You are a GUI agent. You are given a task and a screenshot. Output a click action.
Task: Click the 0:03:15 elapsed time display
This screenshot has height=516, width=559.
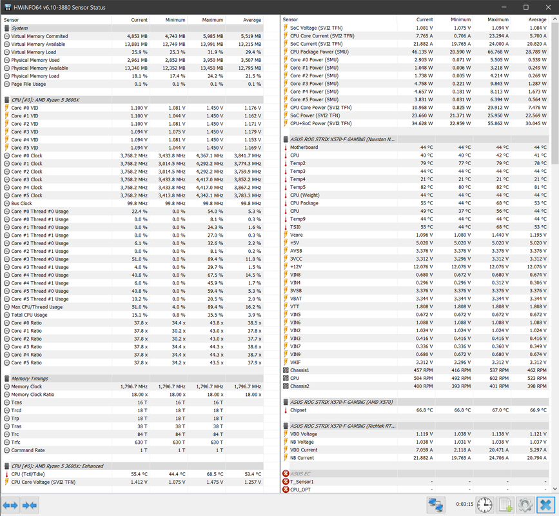pos(464,504)
